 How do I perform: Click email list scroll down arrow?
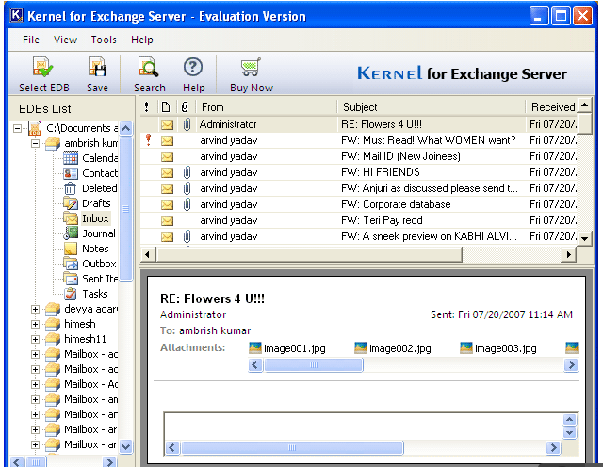[x=584, y=238]
